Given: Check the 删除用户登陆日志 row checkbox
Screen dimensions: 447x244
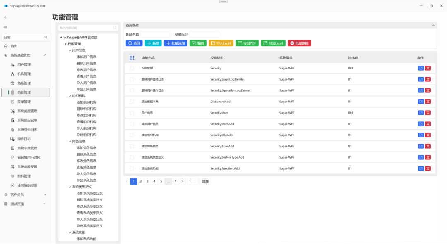Looking at the screenshot, I should [x=132, y=79].
